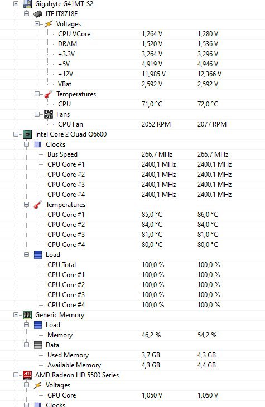Click the grey Data icon under Generic Memory
The height and width of the screenshot is (407, 265).
coord(38,345)
